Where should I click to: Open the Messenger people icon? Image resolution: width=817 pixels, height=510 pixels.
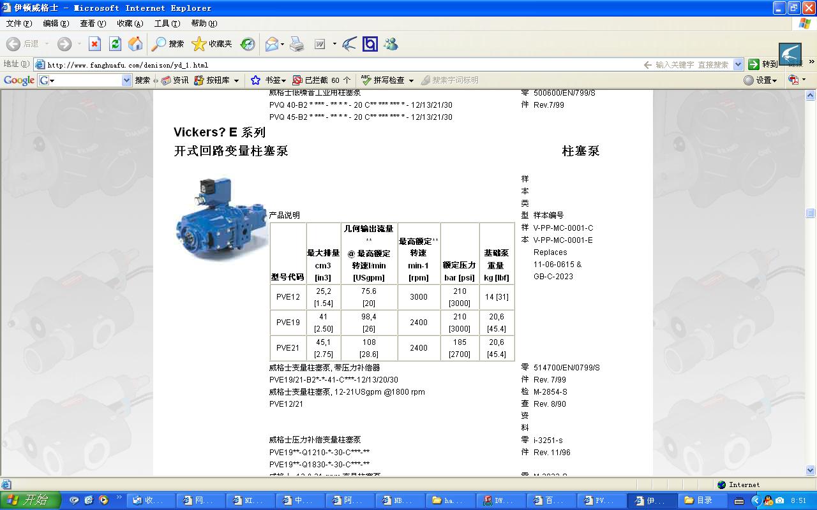(391, 44)
